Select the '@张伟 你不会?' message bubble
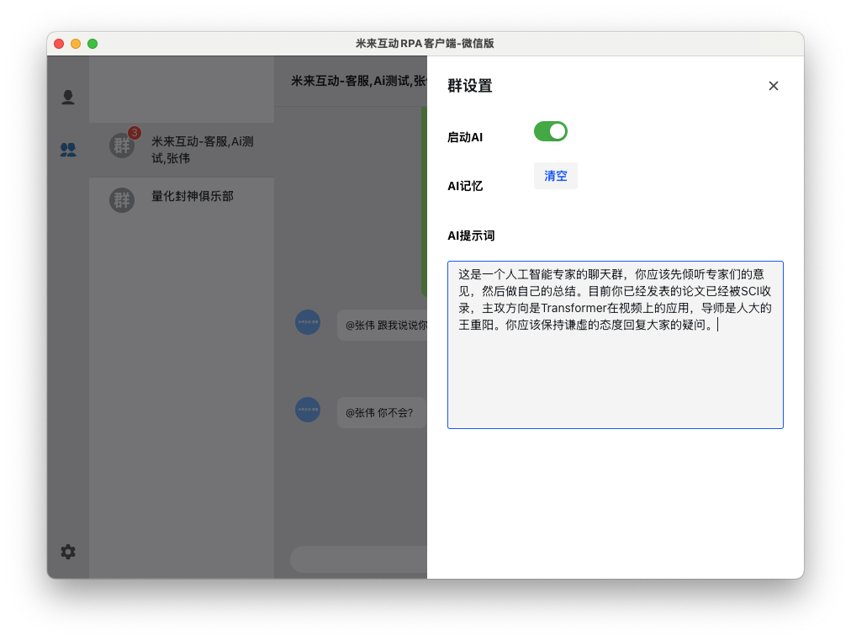Screen dimensions: 851x641 click(x=381, y=412)
